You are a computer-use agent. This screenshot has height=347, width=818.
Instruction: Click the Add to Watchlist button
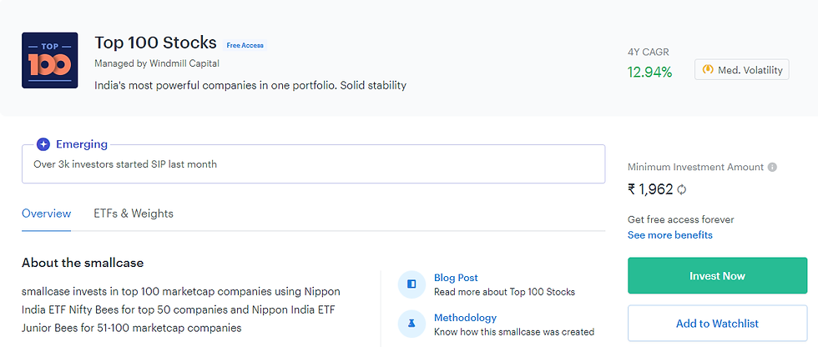pos(717,324)
